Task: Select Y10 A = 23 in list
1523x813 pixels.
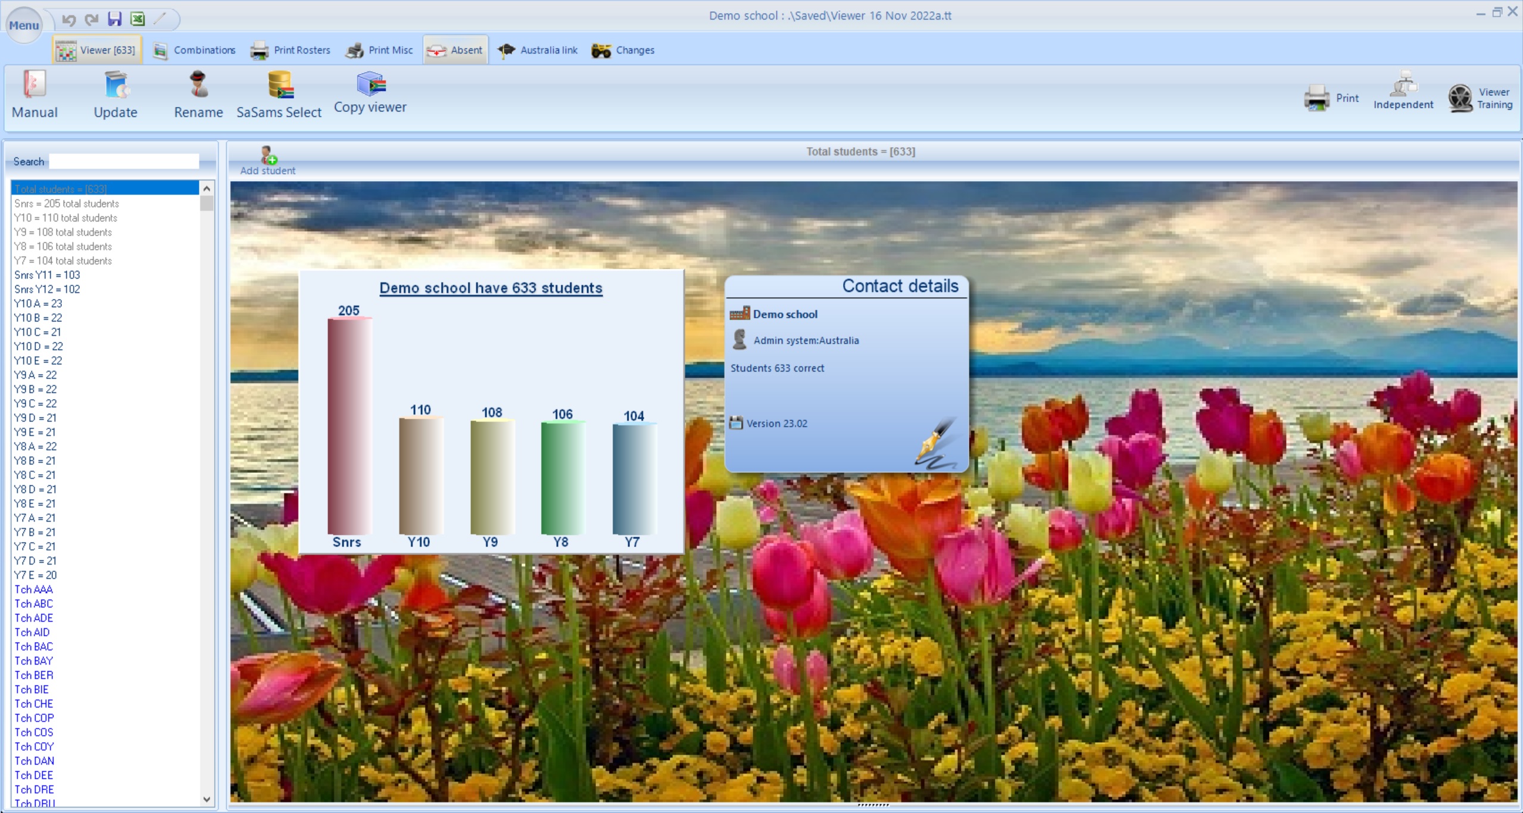Action: pyautogui.click(x=38, y=303)
